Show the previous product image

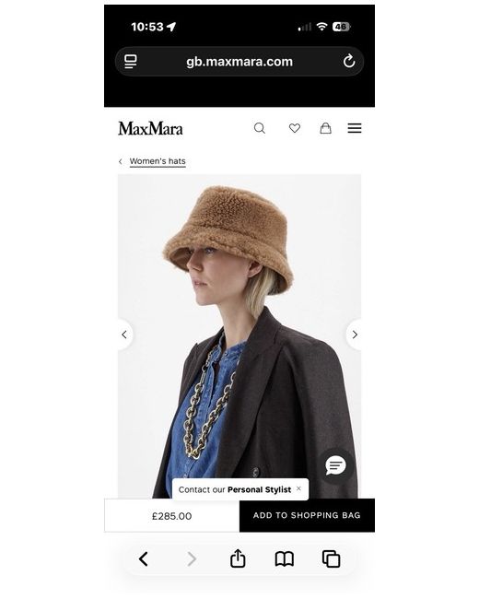click(124, 335)
